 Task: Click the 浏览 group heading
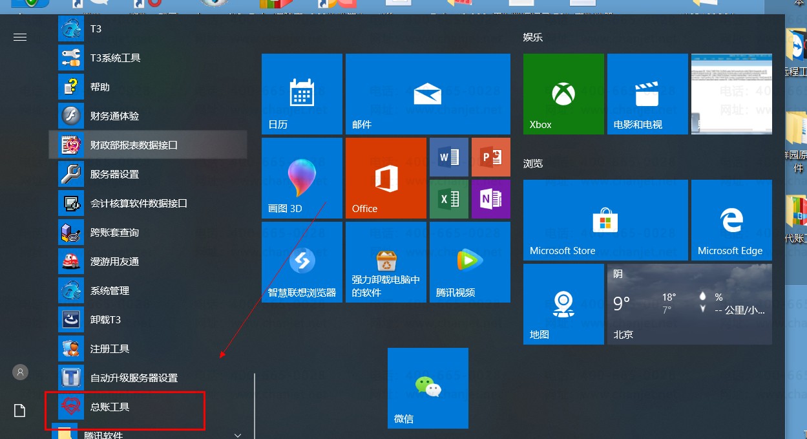point(533,164)
